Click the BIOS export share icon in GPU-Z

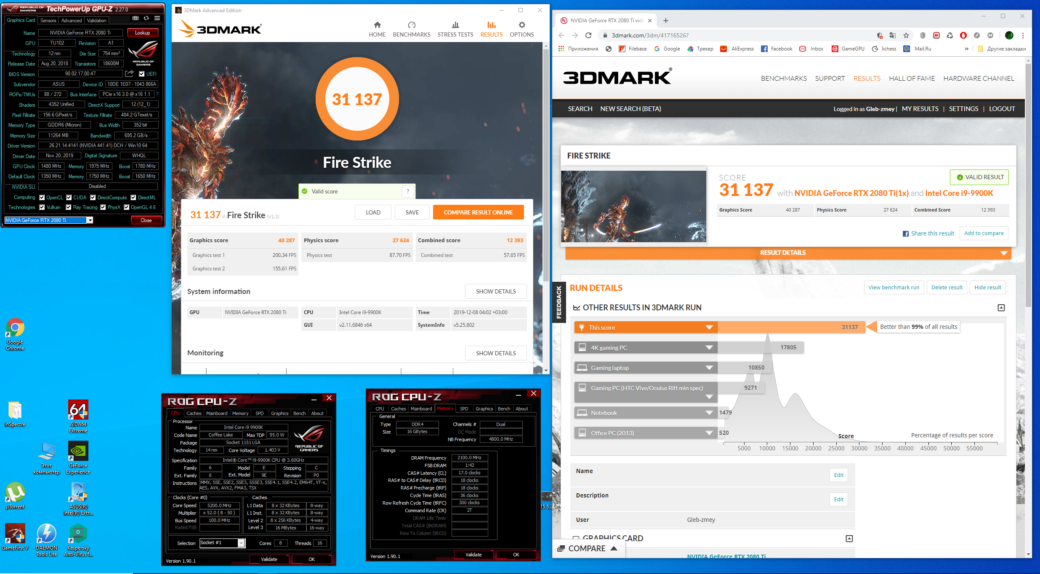[x=130, y=74]
